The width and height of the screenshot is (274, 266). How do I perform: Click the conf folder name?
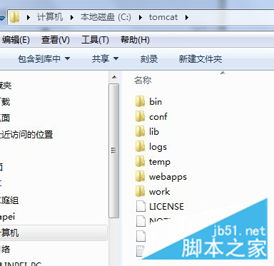[158, 117]
